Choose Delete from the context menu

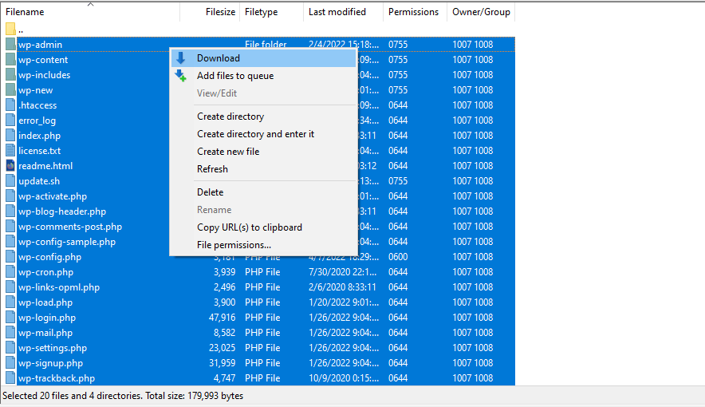tap(263, 192)
